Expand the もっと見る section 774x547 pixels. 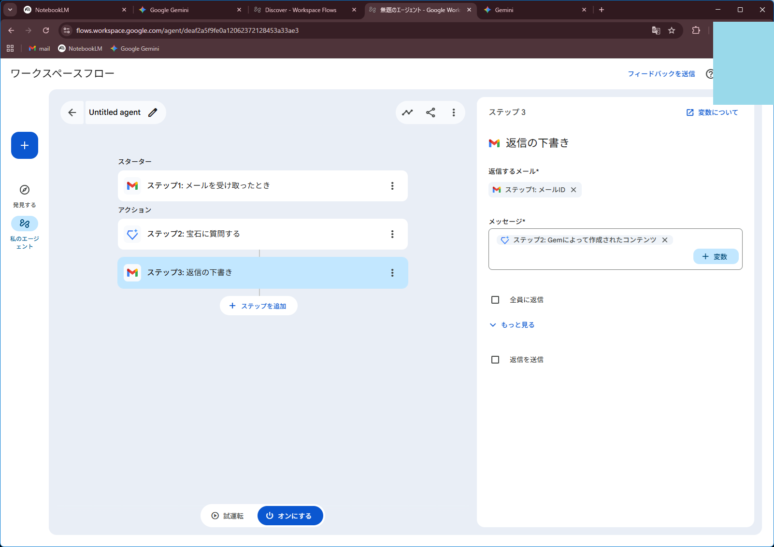pos(512,325)
